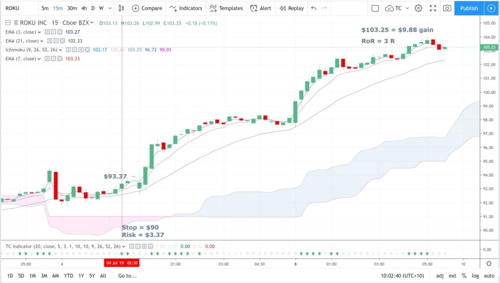Open price scale settings gear at bottom right
This screenshot has width=500, height=283.
(x=488, y=264)
